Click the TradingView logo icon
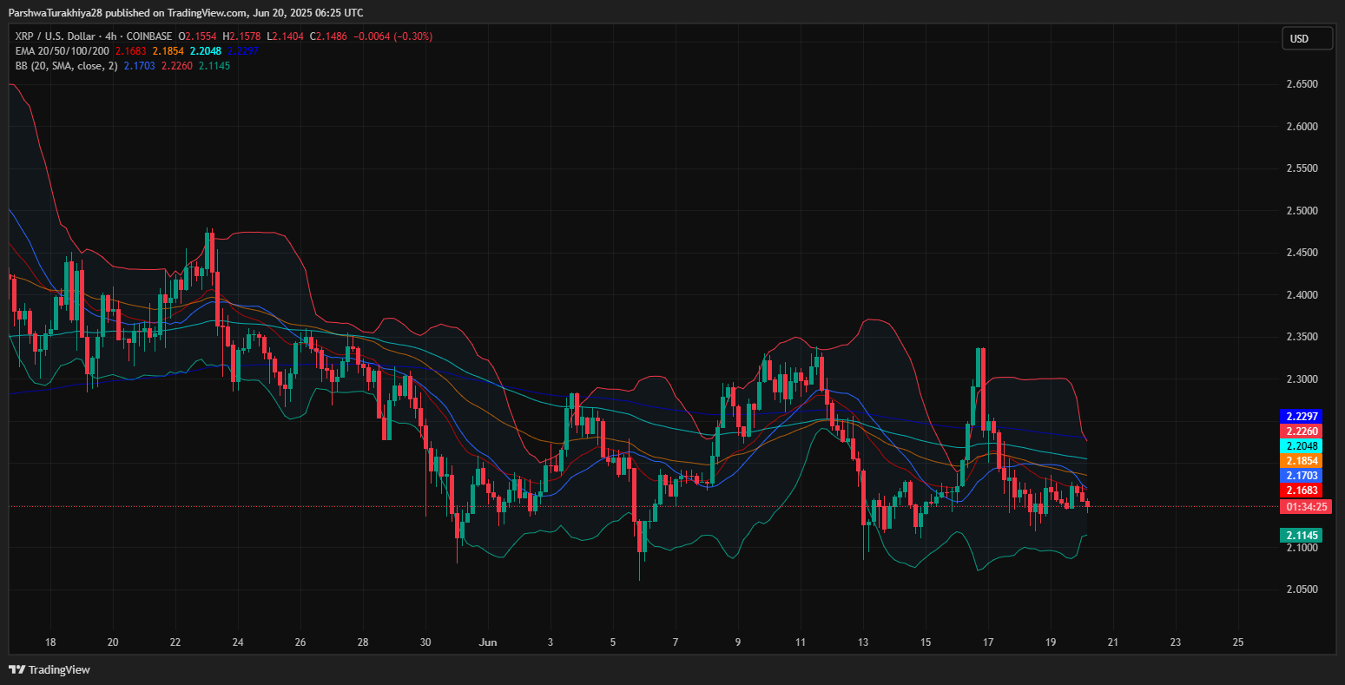 pyautogui.click(x=16, y=669)
